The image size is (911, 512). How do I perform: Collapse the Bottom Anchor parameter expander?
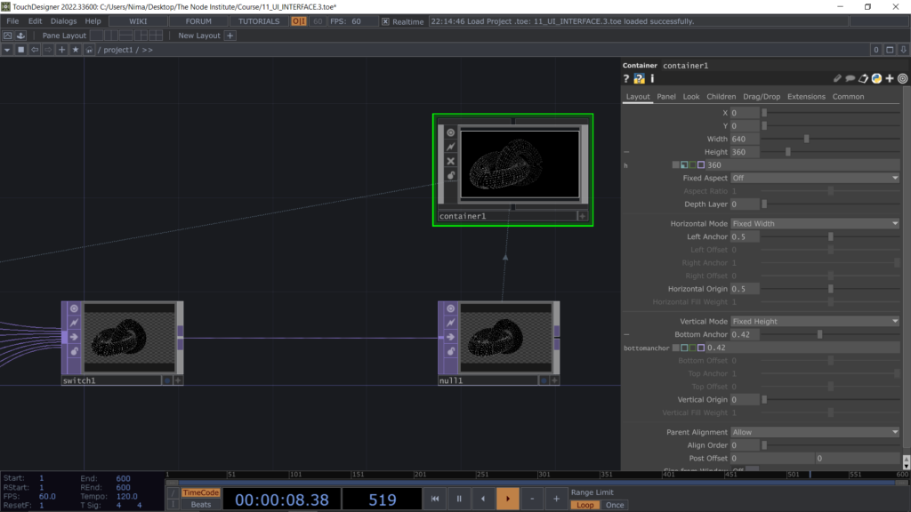626,334
